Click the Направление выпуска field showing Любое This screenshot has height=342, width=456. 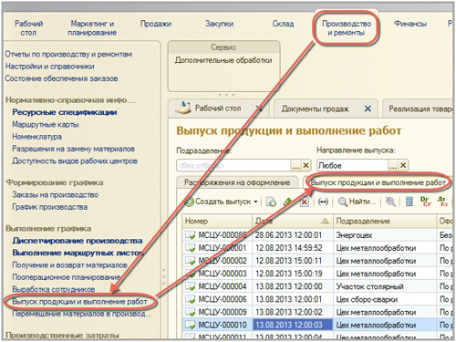353,166
